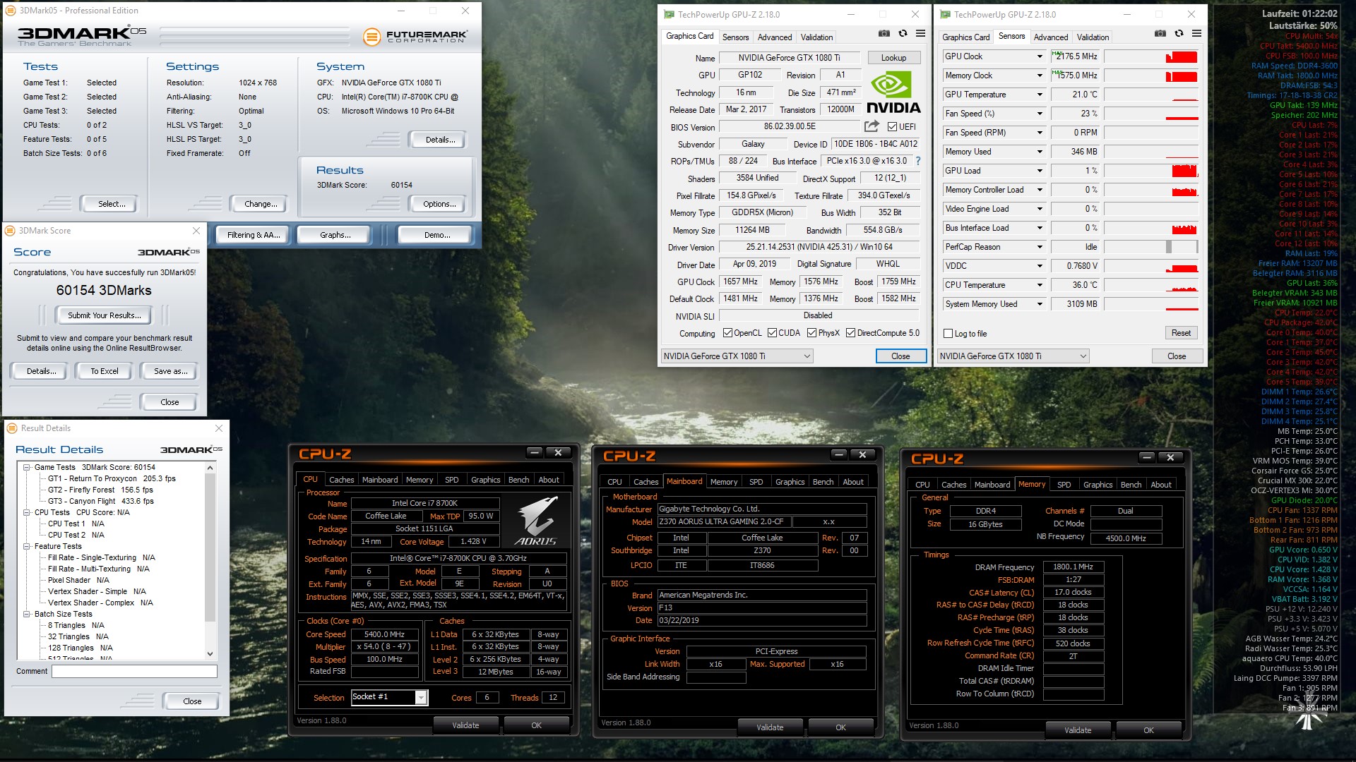
Task: Enable the Log to file checkbox
Action: click(948, 334)
